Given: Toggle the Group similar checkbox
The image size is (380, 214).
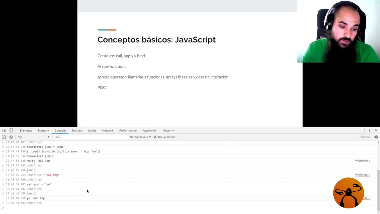Looking at the screenshot, I should 155,137.
